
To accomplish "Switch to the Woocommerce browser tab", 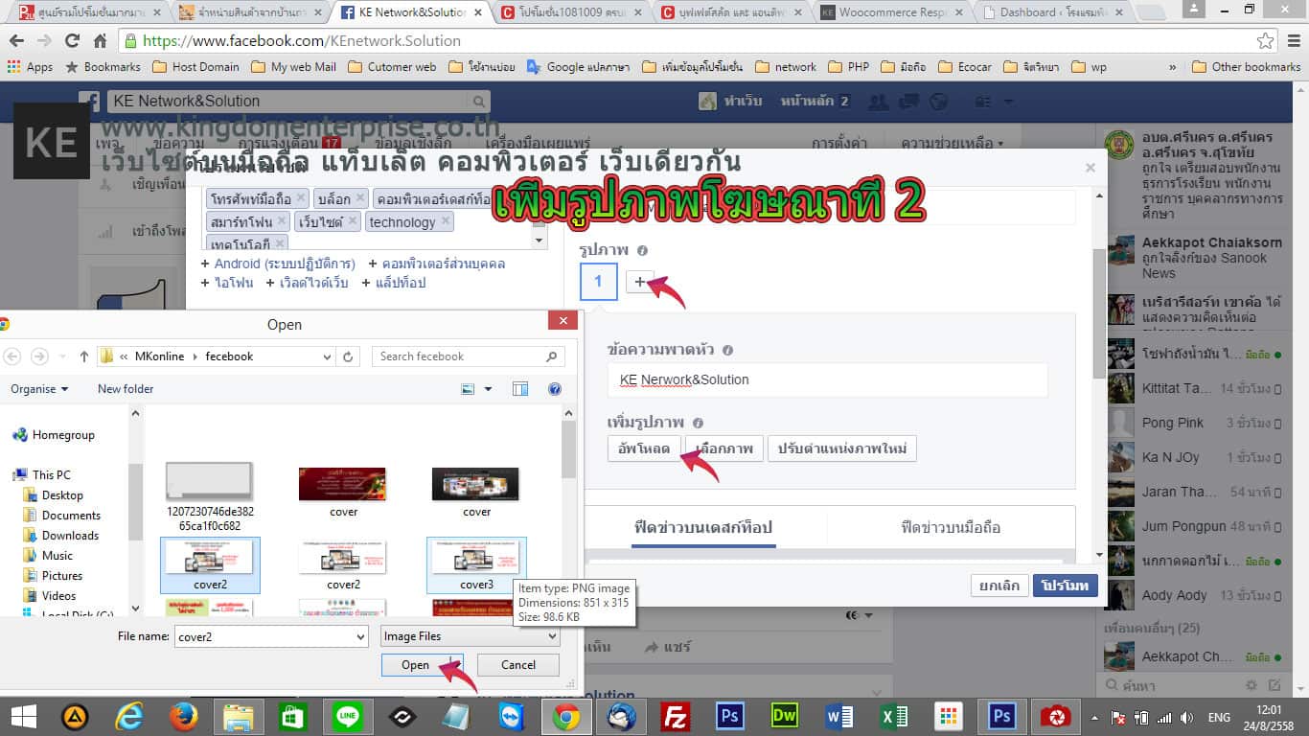I will coord(893,12).
